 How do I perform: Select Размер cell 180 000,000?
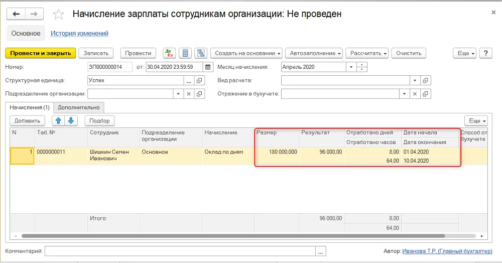277,156
